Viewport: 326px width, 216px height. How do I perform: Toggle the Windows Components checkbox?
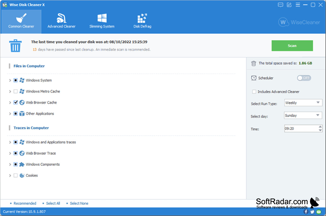click(x=15, y=164)
